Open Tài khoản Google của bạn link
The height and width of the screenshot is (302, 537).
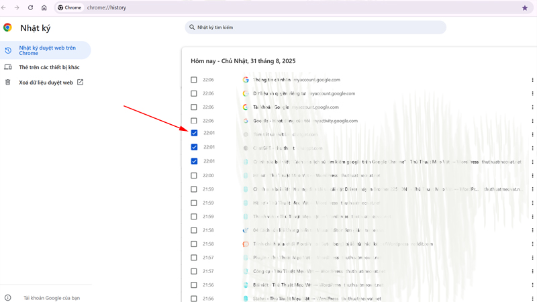click(52, 298)
